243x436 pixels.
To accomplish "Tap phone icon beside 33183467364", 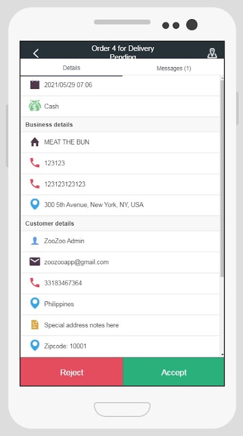I will click(x=35, y=283).
